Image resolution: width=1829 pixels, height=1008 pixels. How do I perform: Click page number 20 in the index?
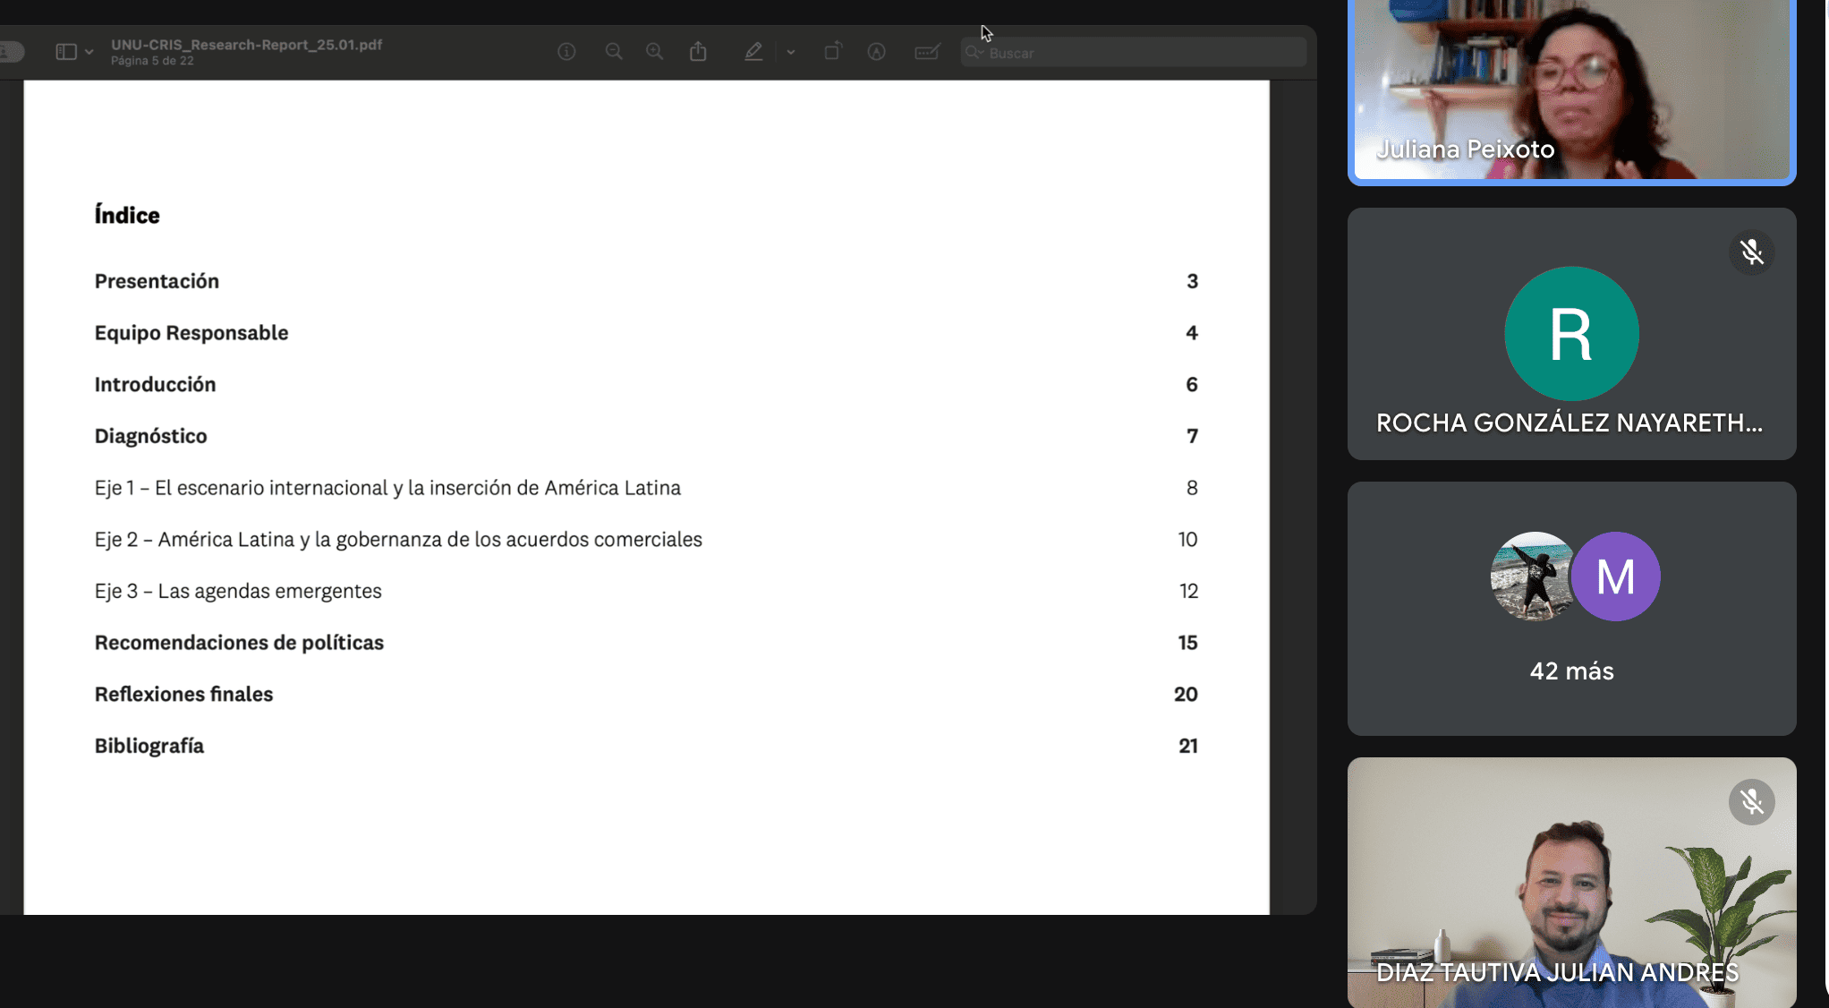1186,695
